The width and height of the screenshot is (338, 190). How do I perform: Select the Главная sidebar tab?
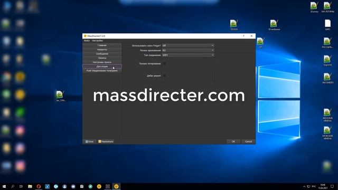pos(102,45)
